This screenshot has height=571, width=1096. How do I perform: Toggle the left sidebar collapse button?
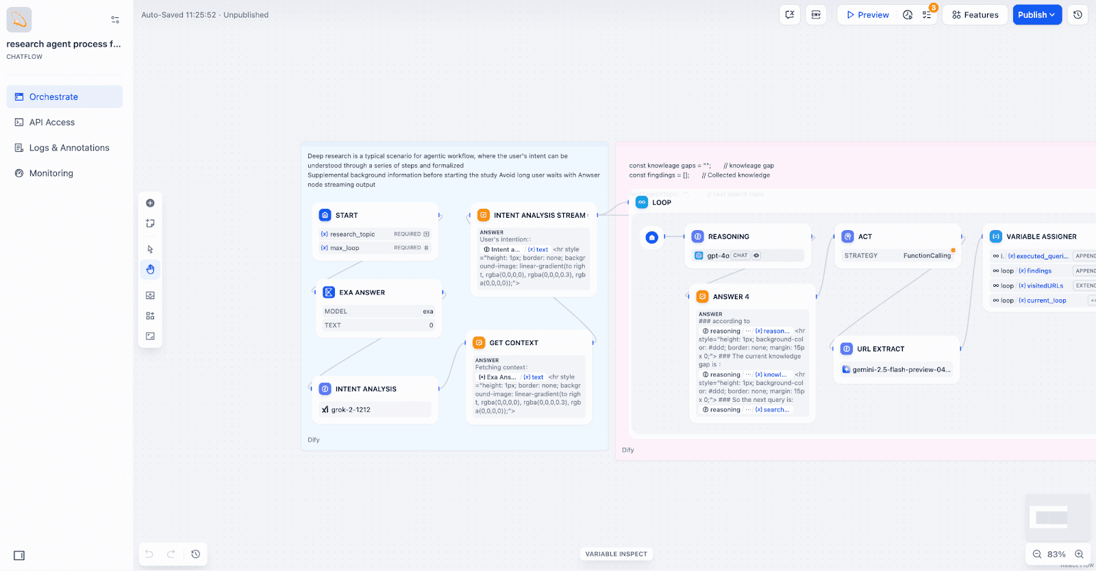19,555
